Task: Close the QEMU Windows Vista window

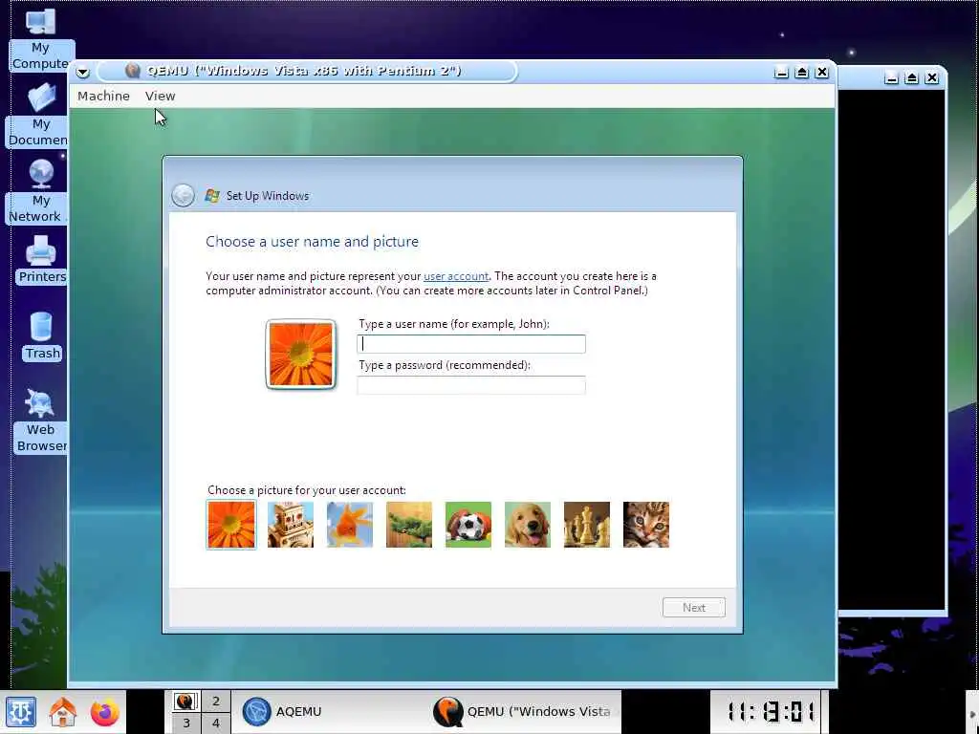Action: pyautogui.click(x=822, y=73)
